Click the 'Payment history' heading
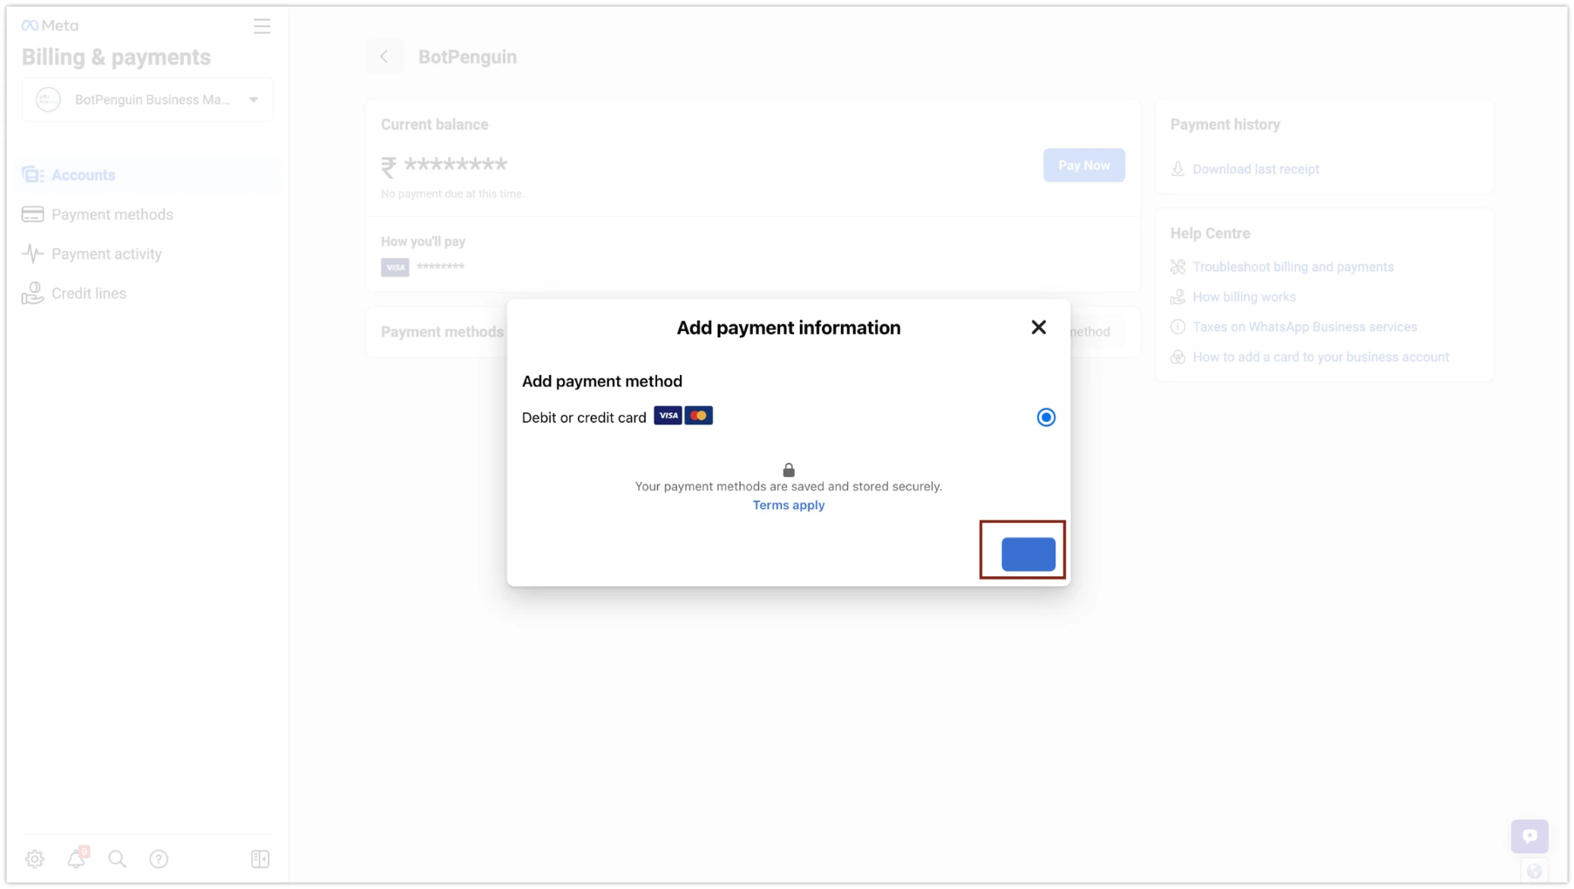Viewport: 1574px width, 889px height. tap(1225, 125)
